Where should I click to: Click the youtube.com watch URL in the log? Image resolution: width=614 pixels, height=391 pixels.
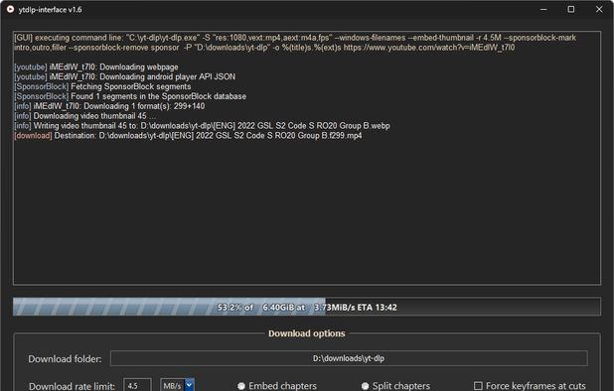tap(429, 48)
